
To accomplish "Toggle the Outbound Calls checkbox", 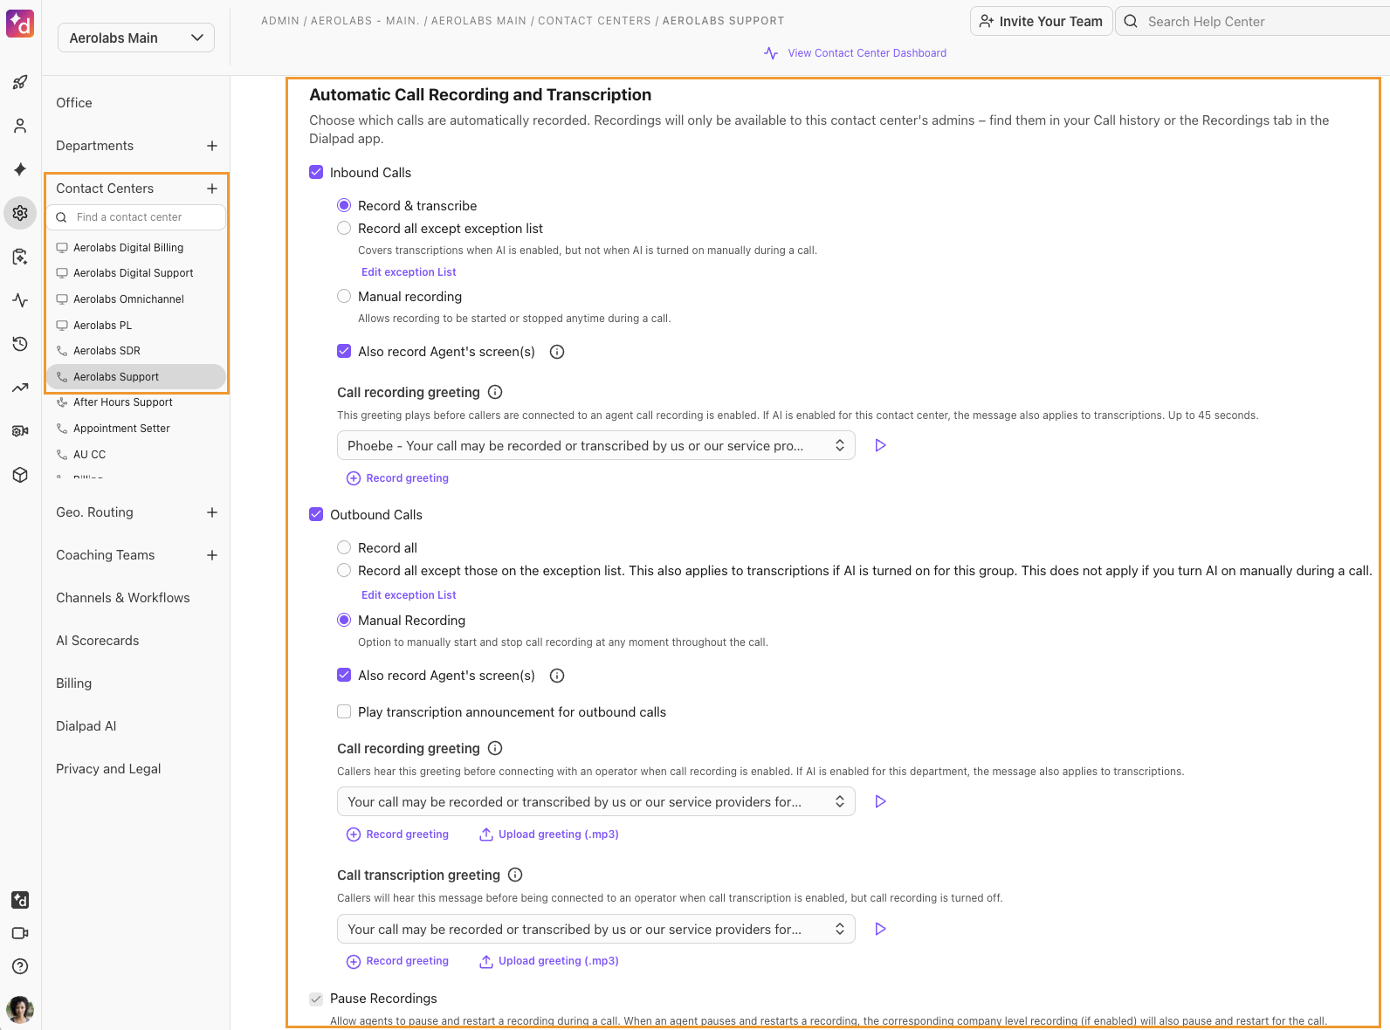I will point(316,515).
